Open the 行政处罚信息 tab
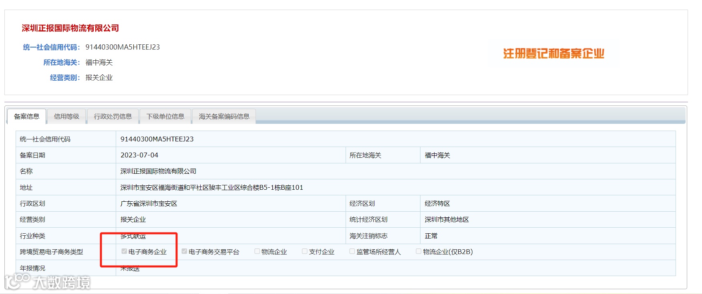This screenshot has height=294, width=702. (113, 116)
